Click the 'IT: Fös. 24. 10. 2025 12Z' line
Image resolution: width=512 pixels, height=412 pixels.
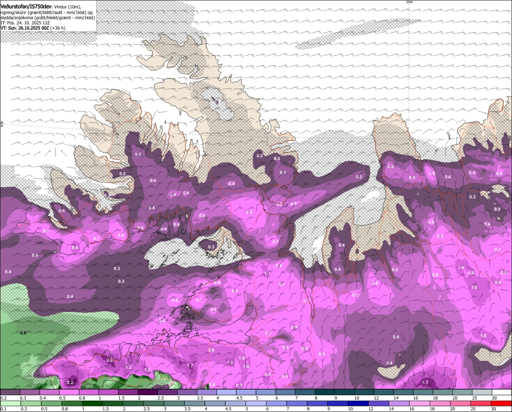point(25,23)
